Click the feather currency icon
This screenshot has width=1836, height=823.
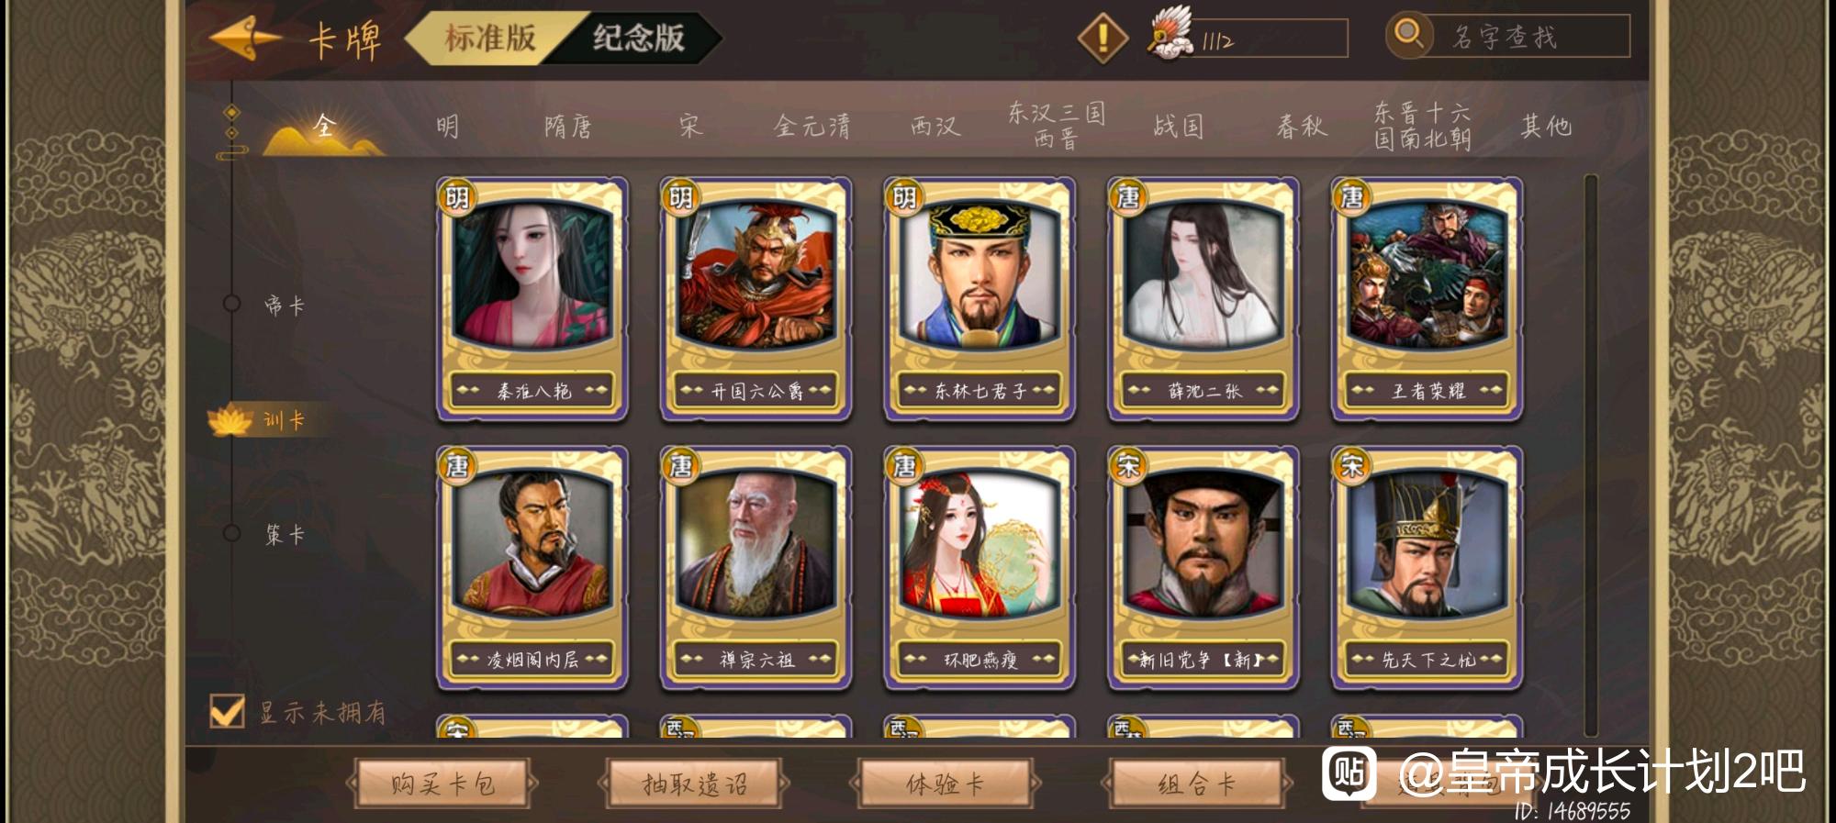(1170, 34)
